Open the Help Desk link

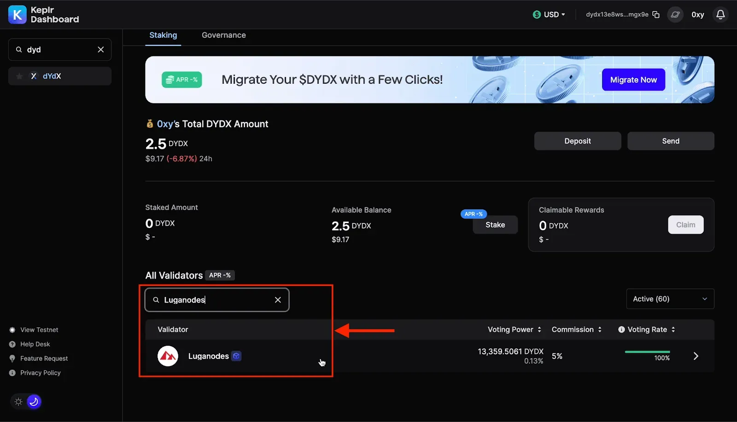[x=35, y=344]
